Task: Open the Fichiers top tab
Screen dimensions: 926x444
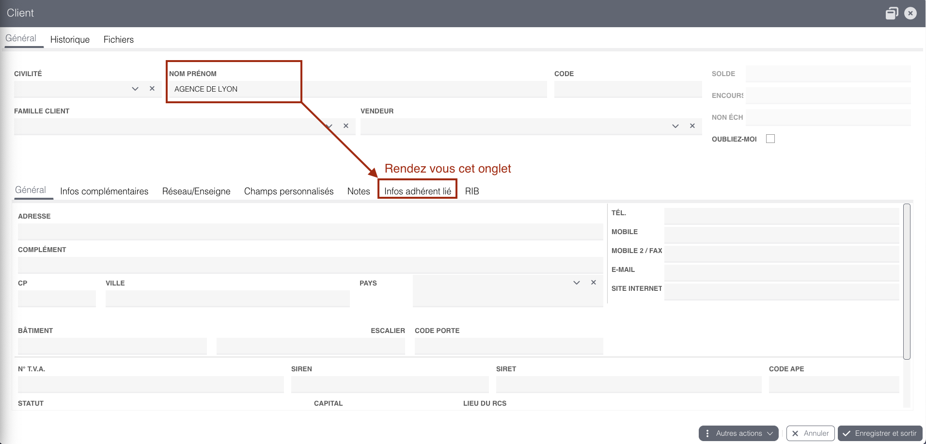Action: [119, 40]
